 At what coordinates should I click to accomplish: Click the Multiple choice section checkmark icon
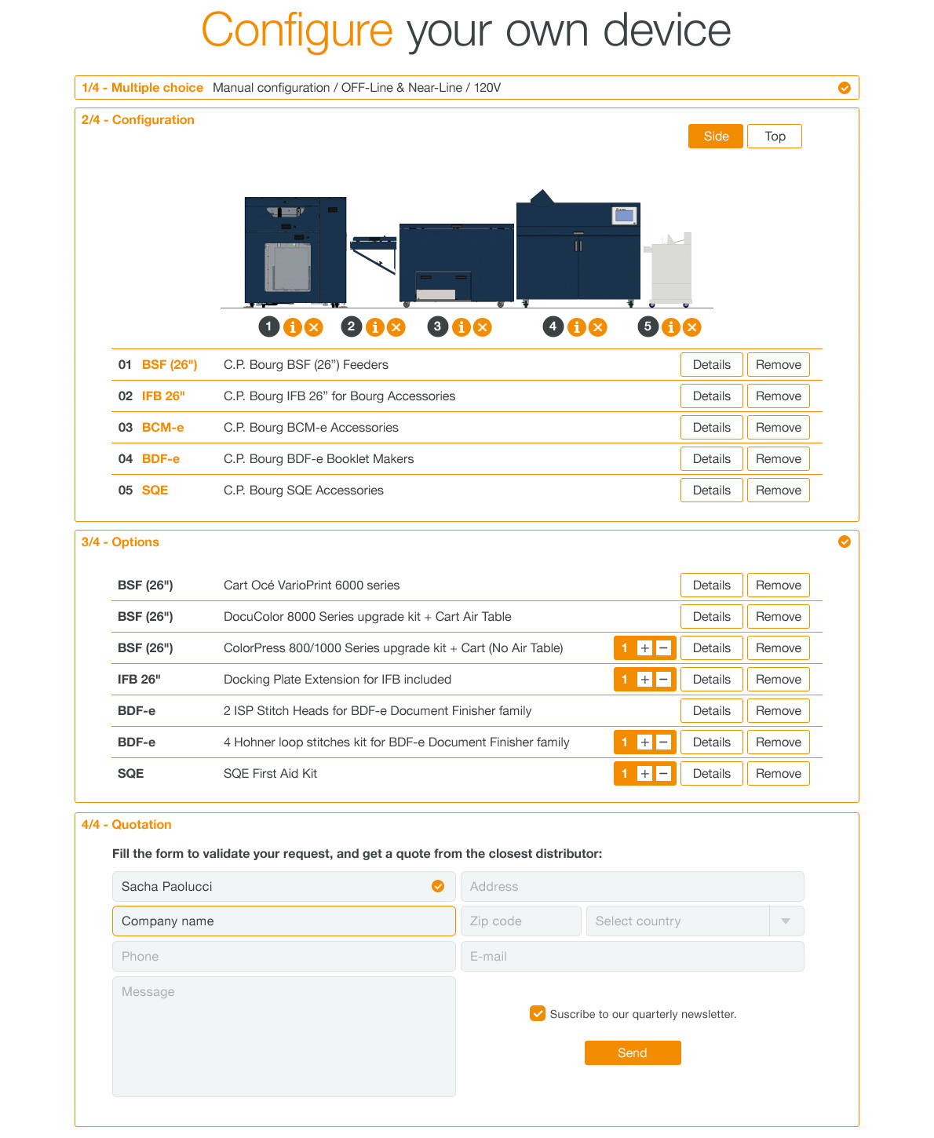tap(845, 88)
